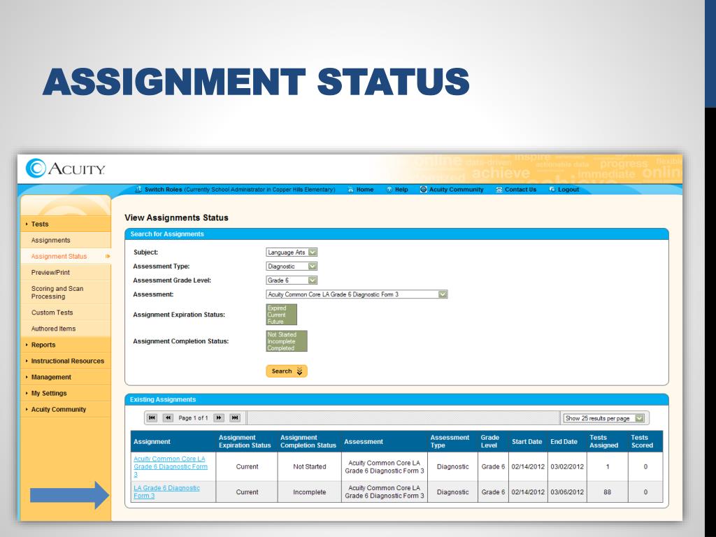Click the Home link

click(x=365, y=189)
